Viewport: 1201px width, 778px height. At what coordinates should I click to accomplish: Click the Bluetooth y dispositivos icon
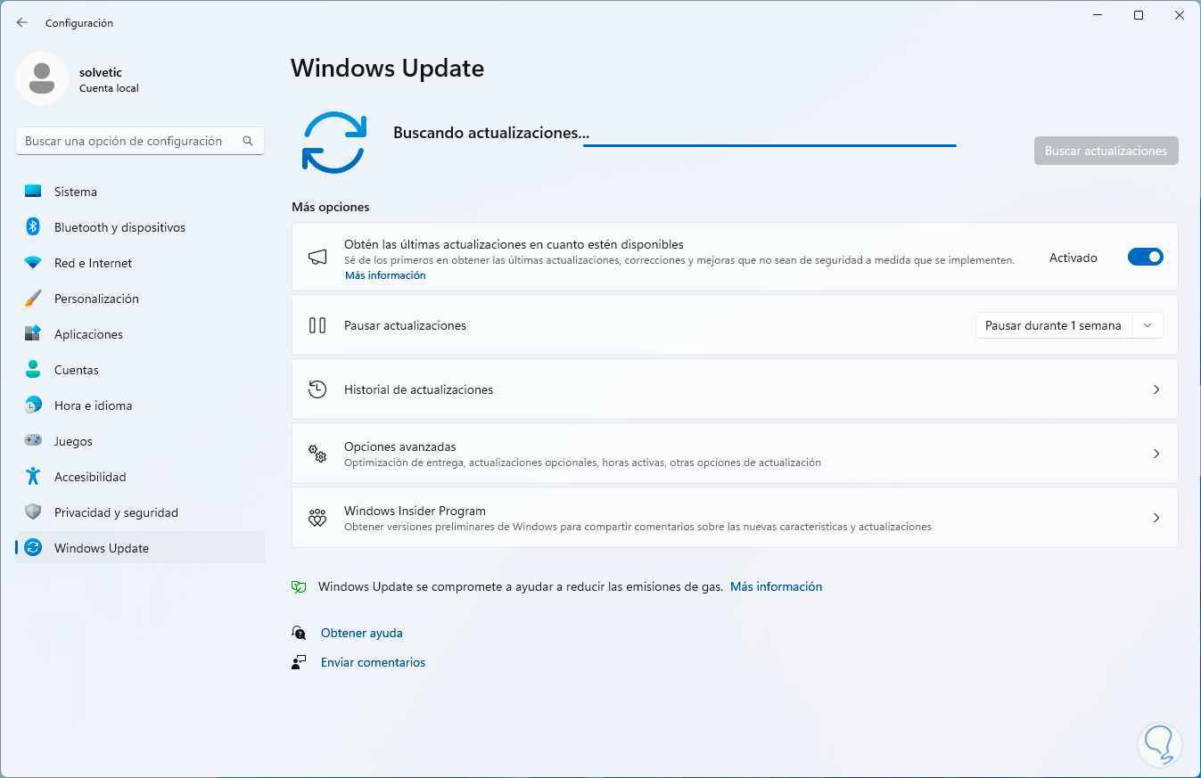[33, 227]
